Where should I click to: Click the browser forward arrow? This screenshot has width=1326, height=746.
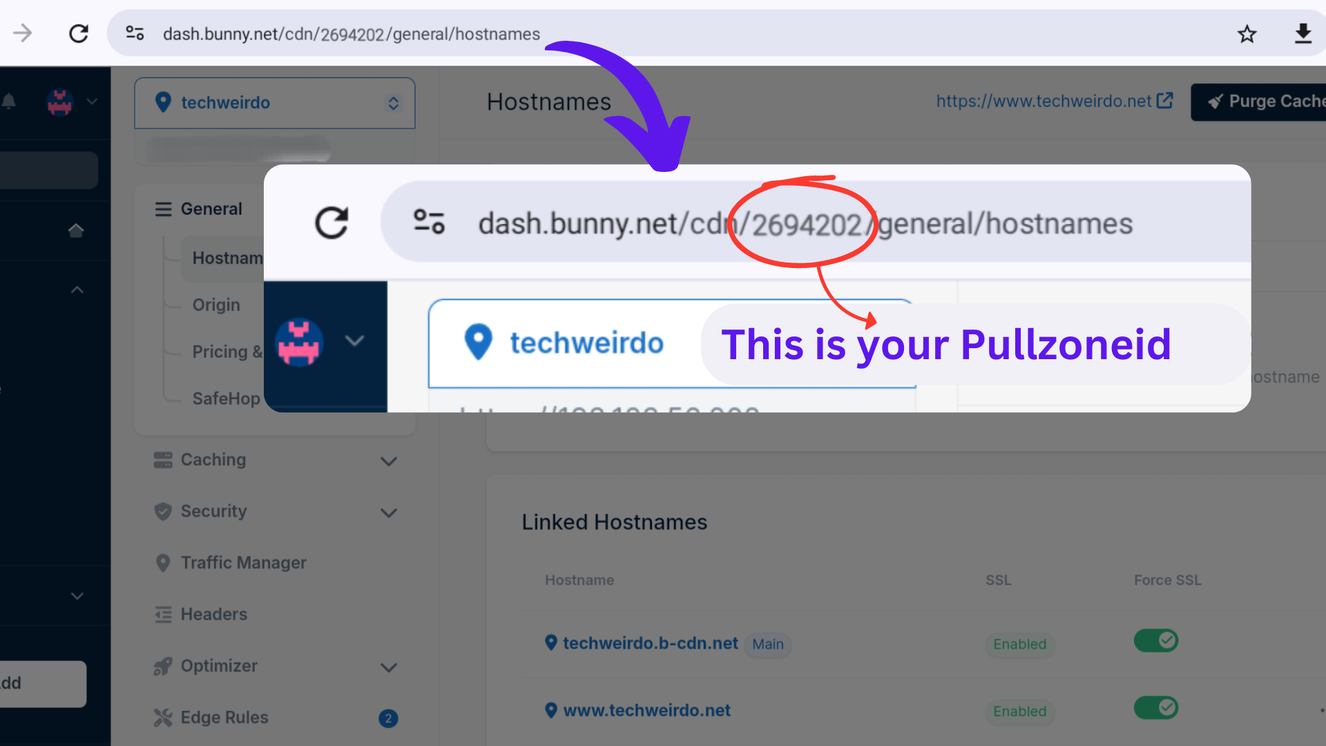click(x=23, y=33)
